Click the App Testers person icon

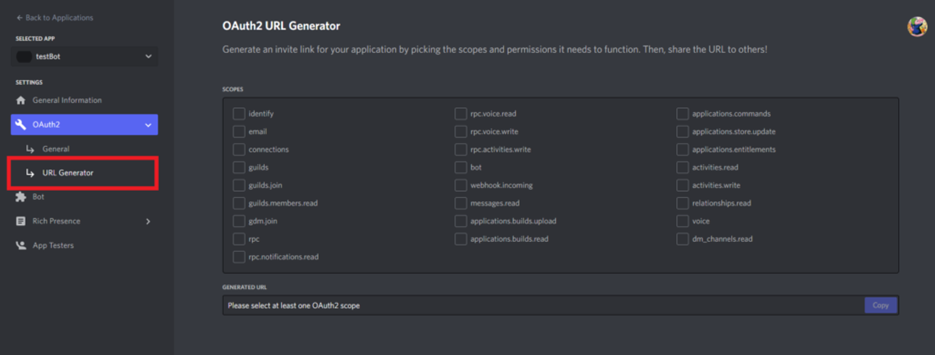(x=20, y=245)
